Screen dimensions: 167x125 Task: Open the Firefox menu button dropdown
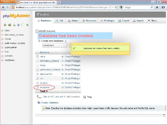tap(8, 2)
